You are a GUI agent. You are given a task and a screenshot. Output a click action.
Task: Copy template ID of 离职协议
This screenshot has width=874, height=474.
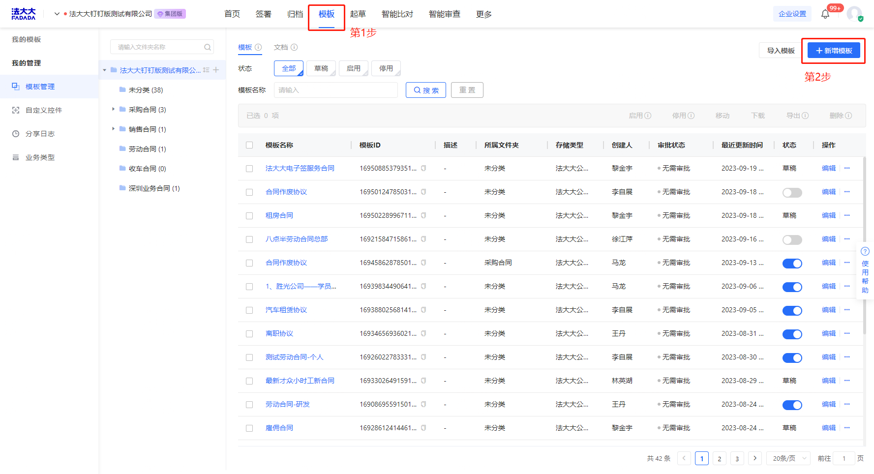pyautogui.click(x=423, y=333)
